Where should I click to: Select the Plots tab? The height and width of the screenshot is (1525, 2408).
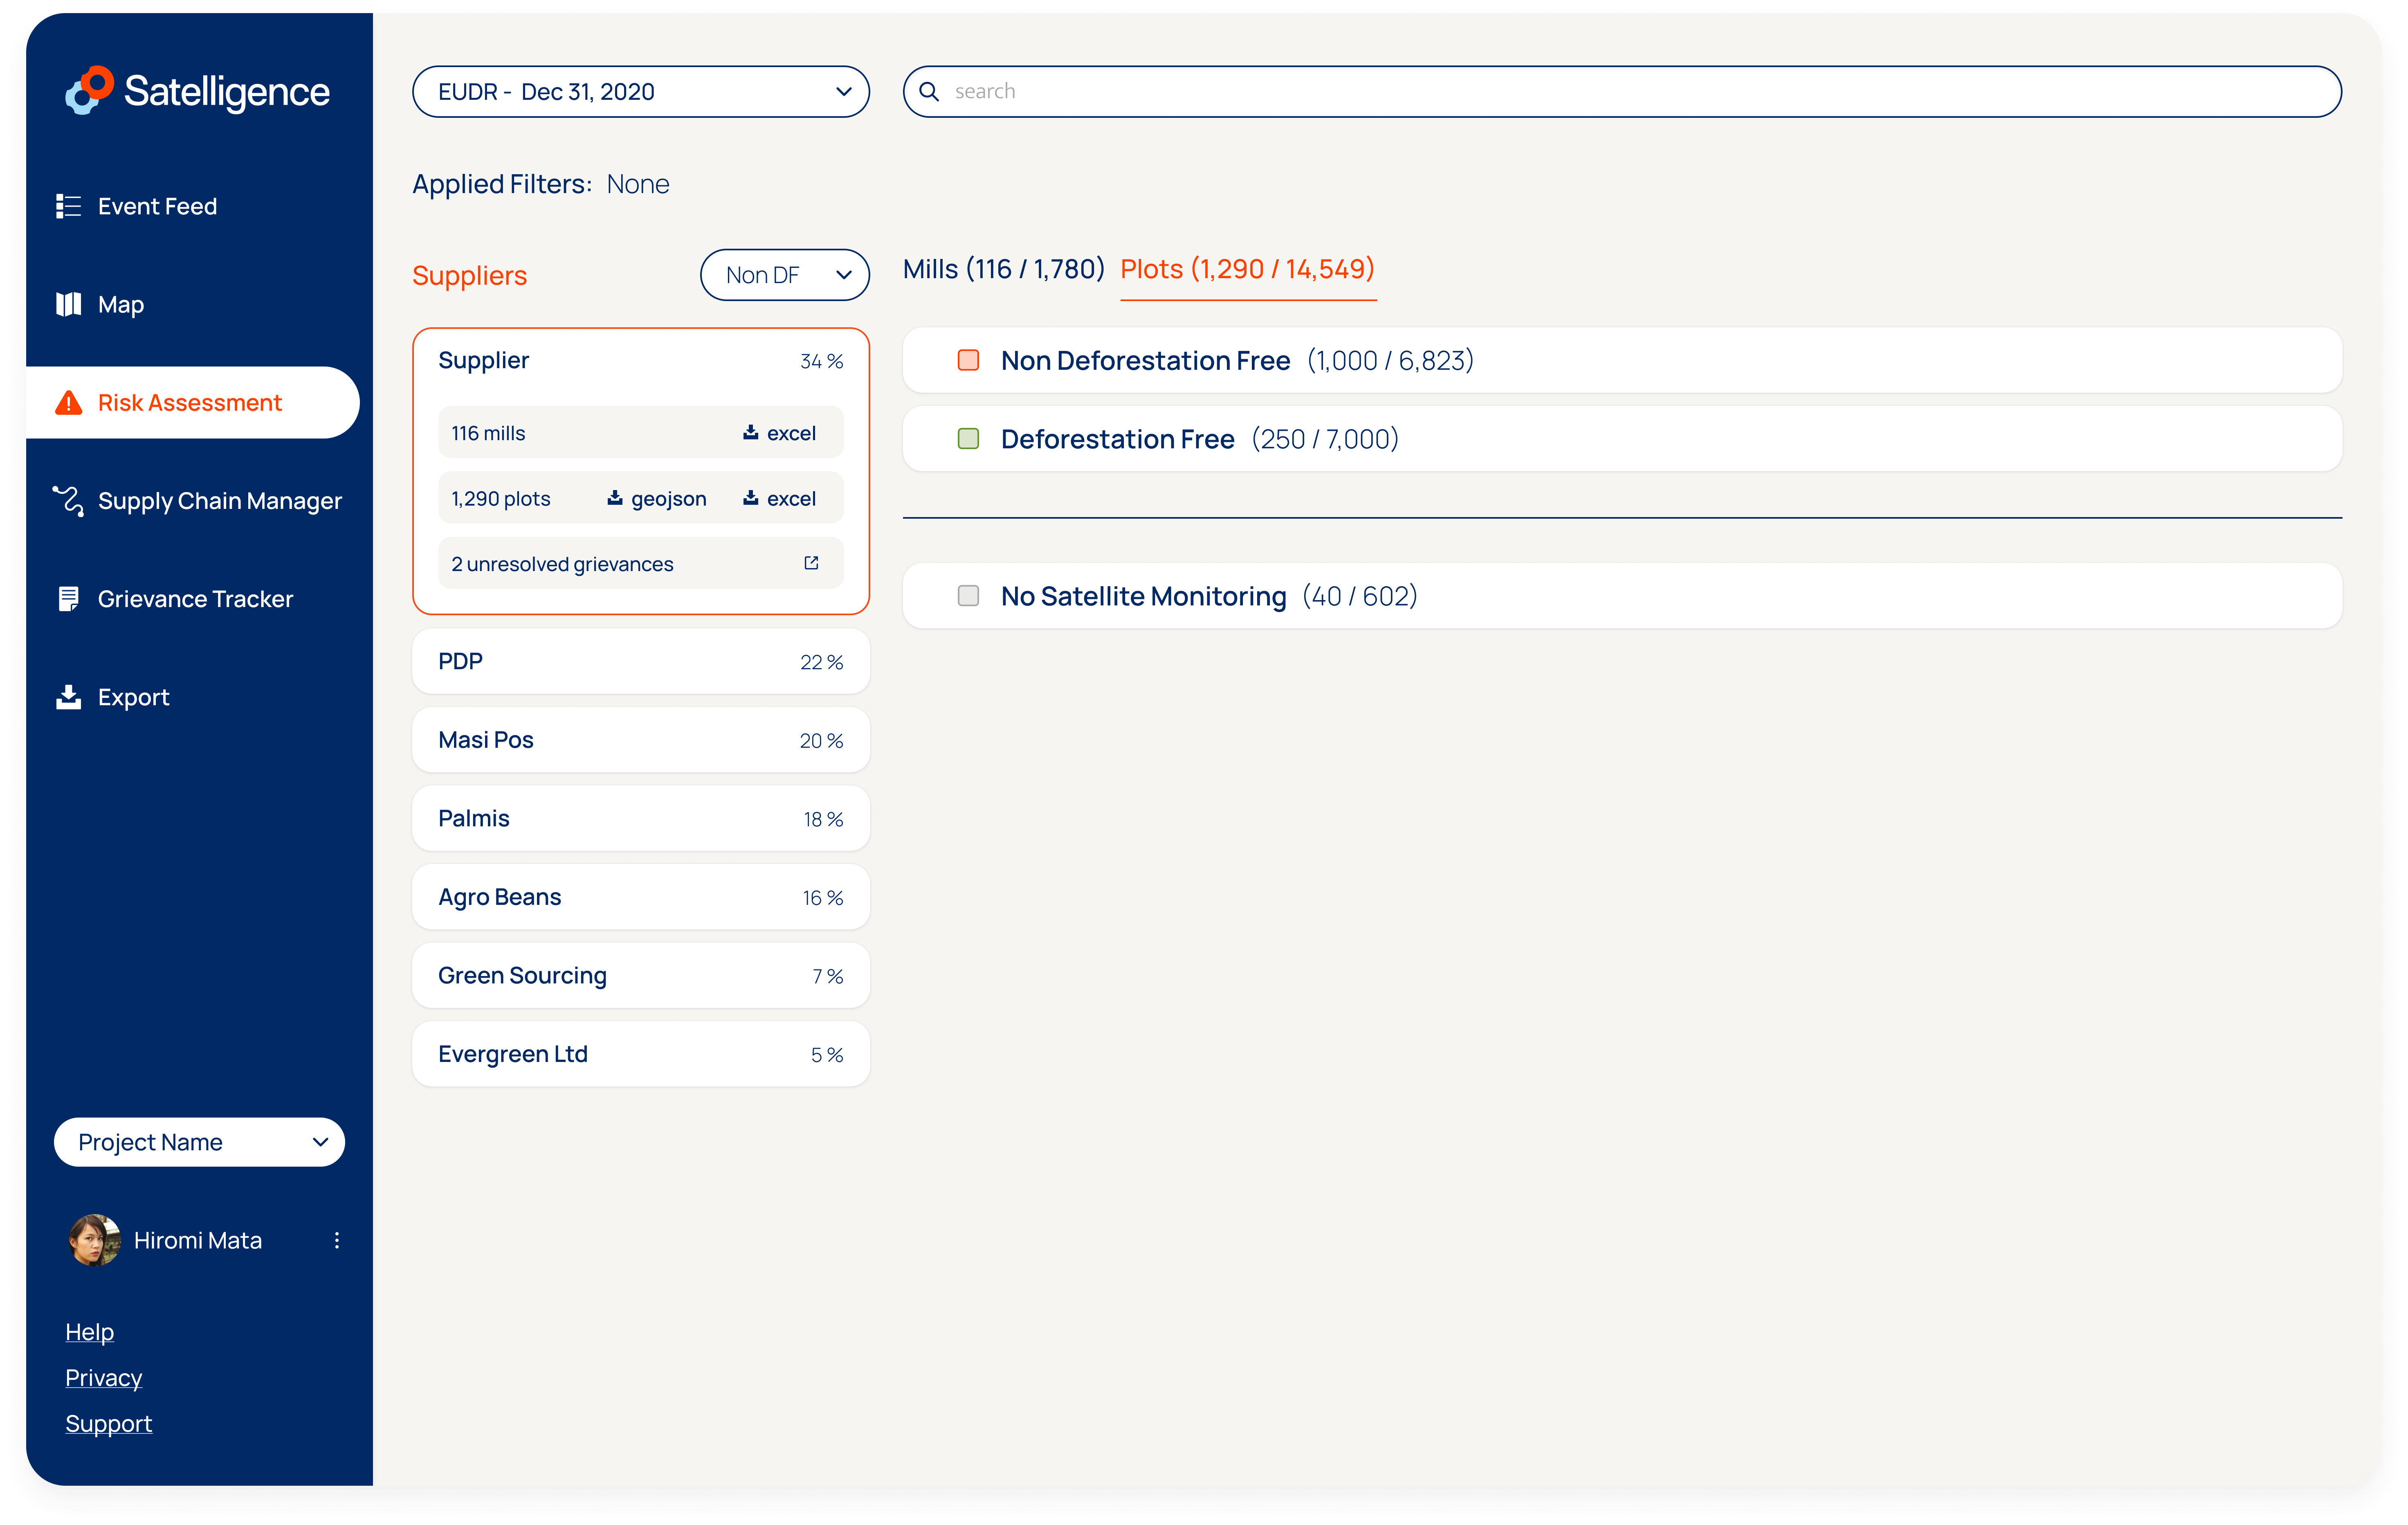[x=1247, y=269]
